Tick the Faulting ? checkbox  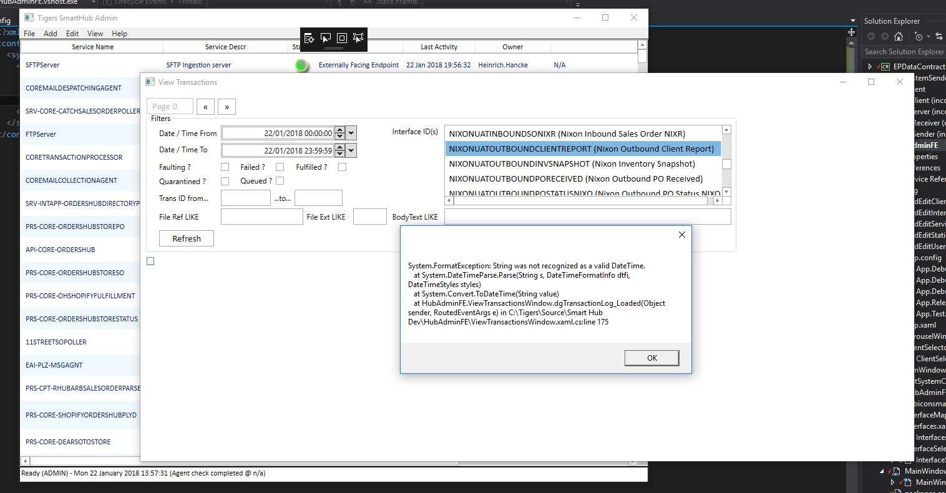click(x=225, y=167)
